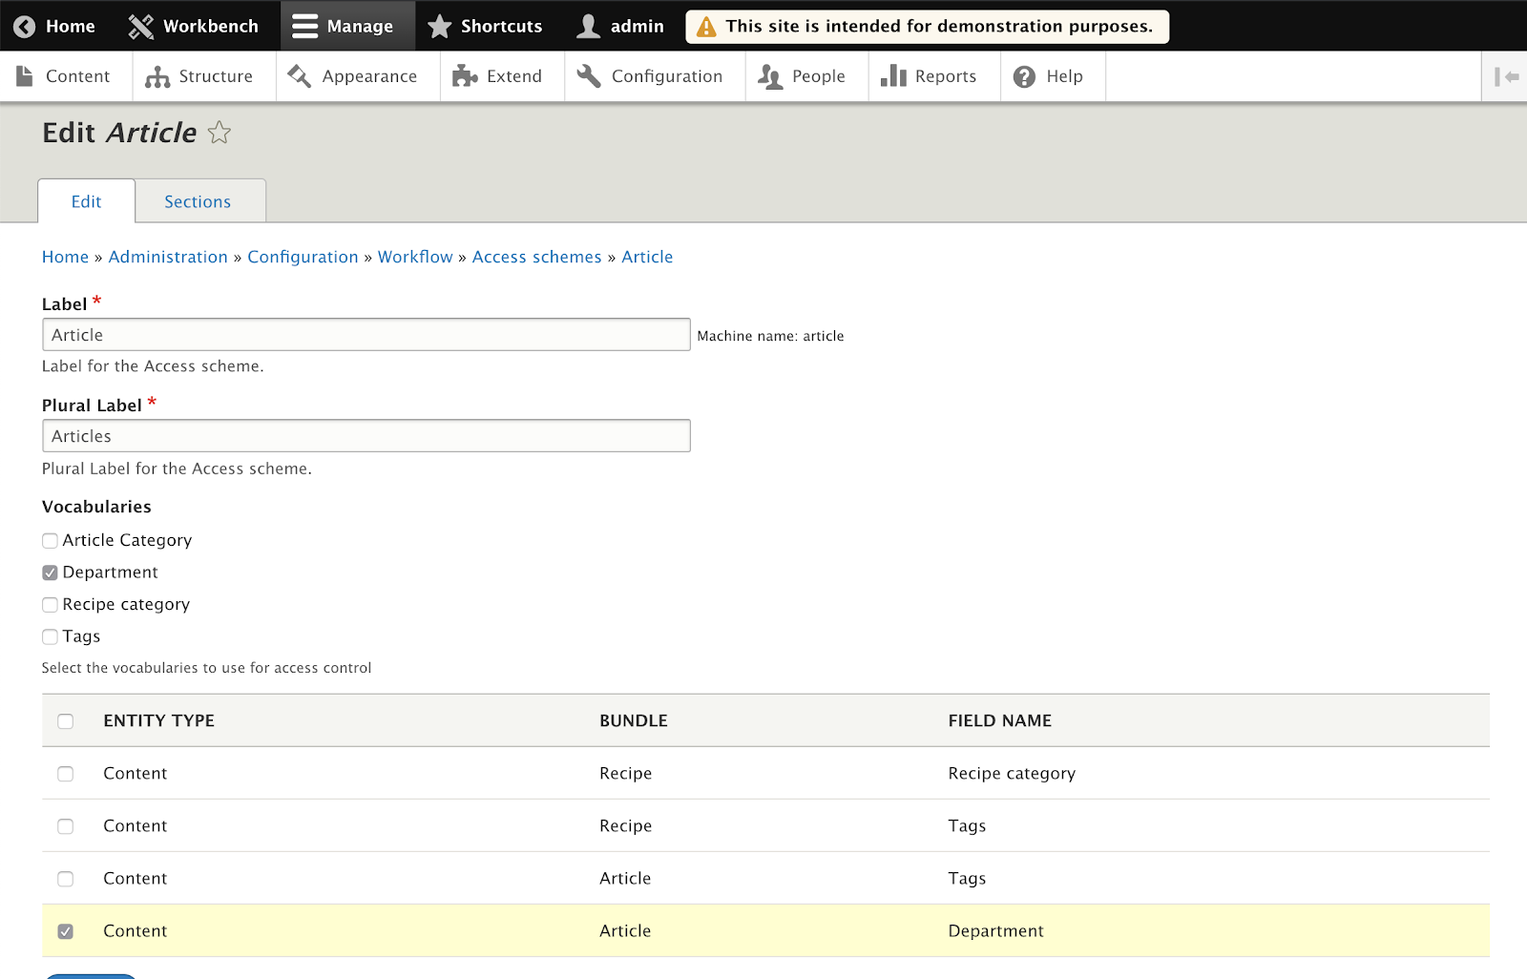Check the Article Category vocabulary

50,541
